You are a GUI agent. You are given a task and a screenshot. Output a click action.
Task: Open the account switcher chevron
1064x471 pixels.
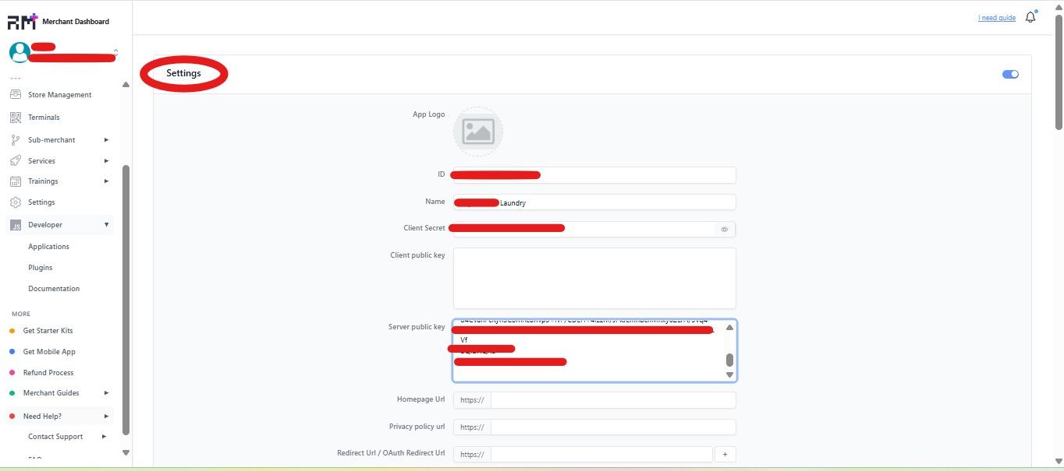pyautogui.click(x=115, y=52)
